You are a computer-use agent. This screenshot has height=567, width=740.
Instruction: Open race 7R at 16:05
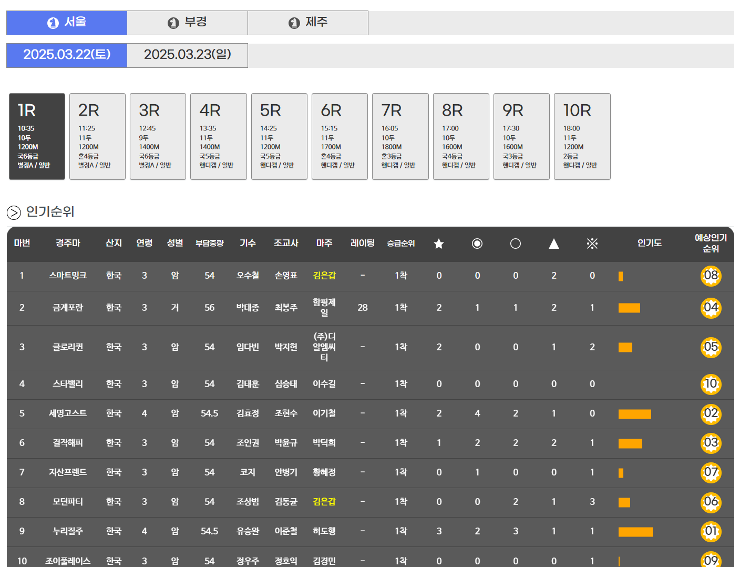click(400, 137)
